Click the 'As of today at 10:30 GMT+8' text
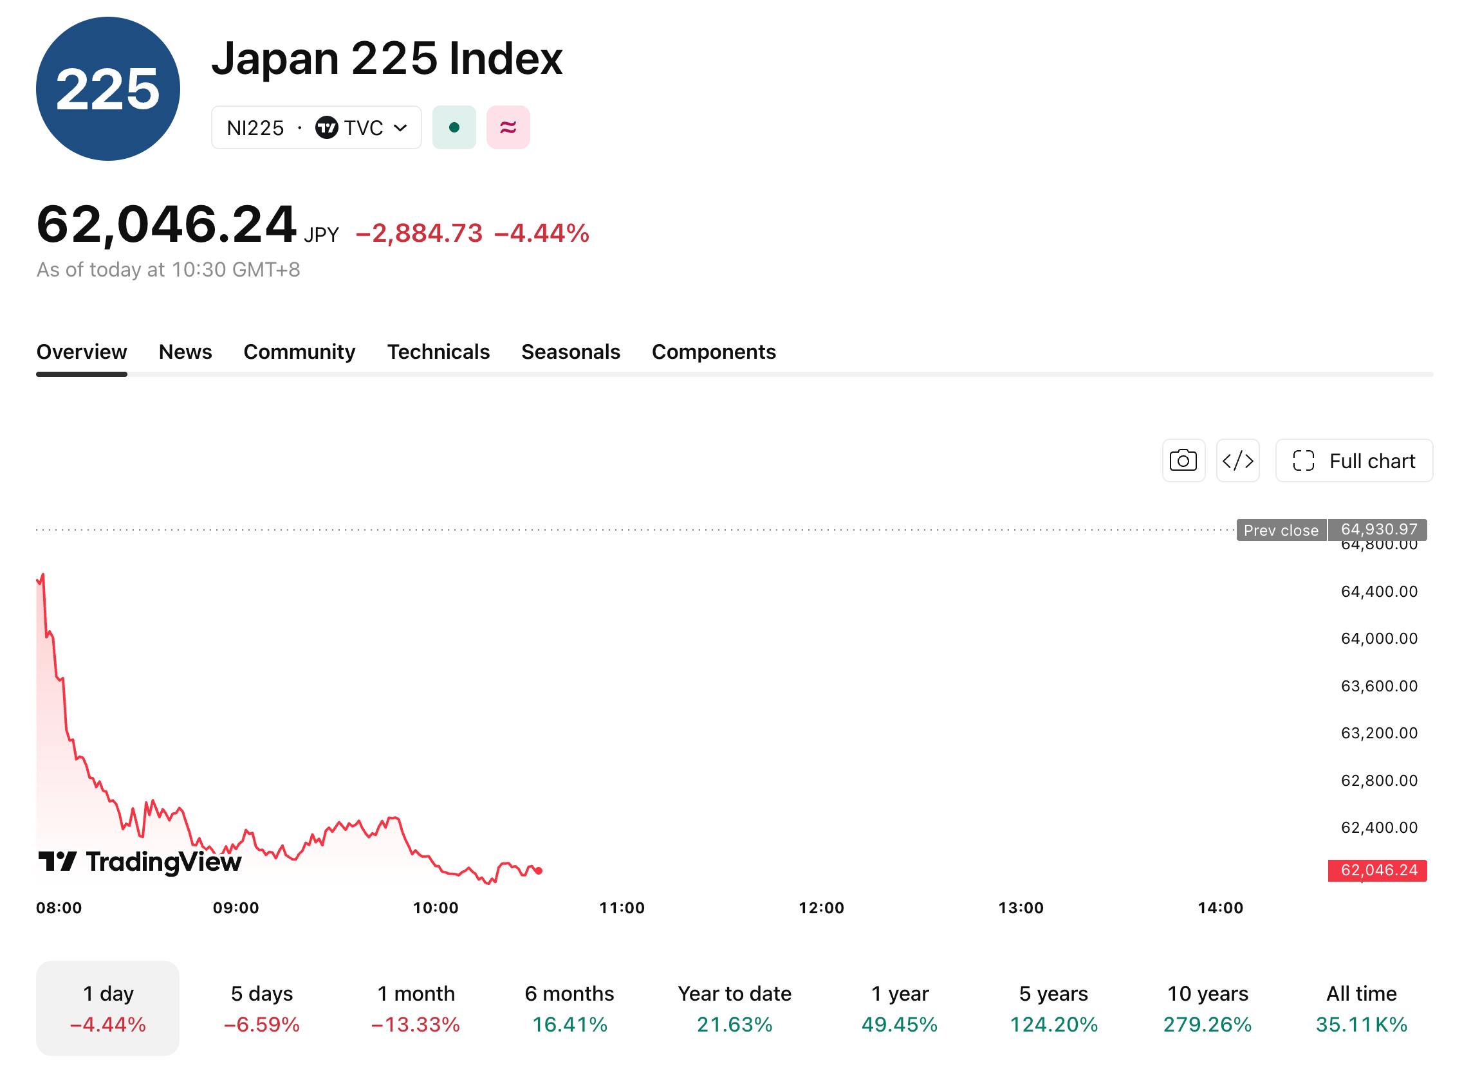 click(169, 269)
